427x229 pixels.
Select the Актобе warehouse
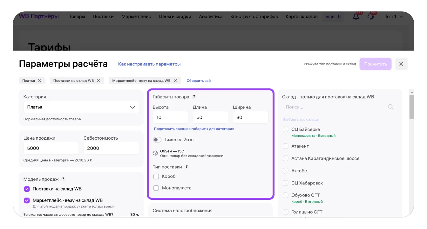(286, 171)
